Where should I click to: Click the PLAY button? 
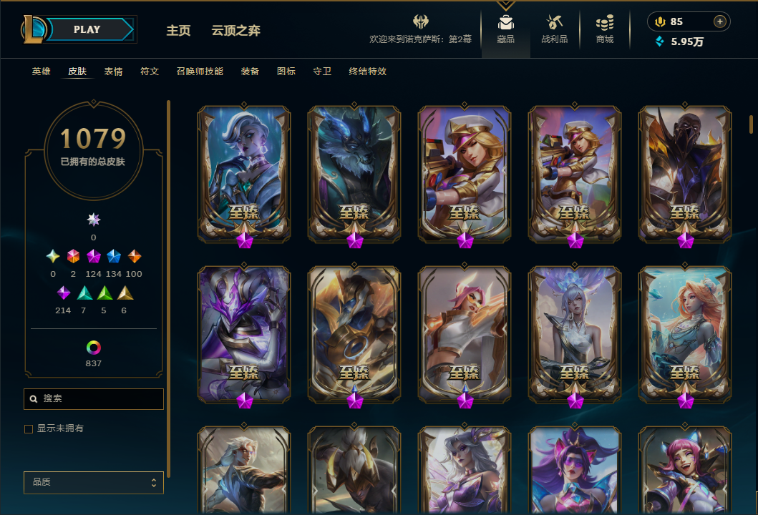(x=87, y=29)
